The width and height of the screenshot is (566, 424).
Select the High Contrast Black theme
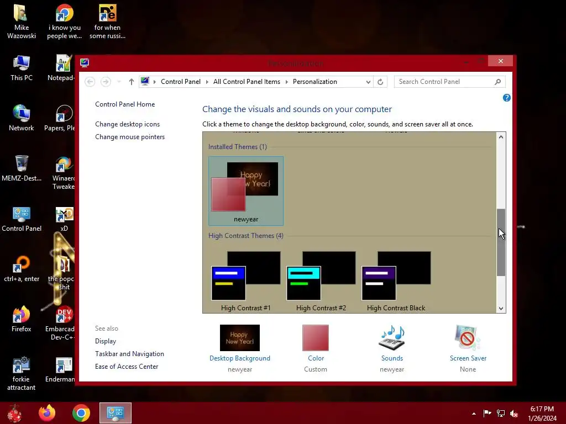396,281
